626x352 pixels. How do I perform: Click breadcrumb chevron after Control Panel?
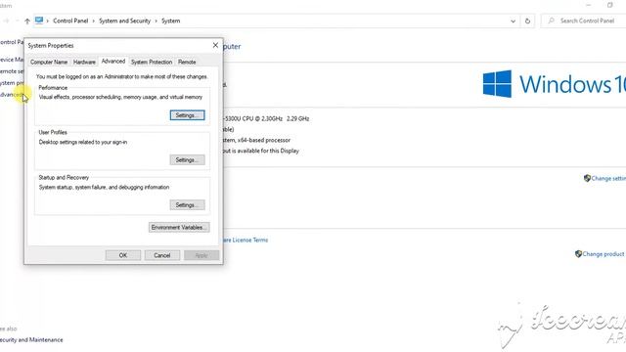point(94,22)
